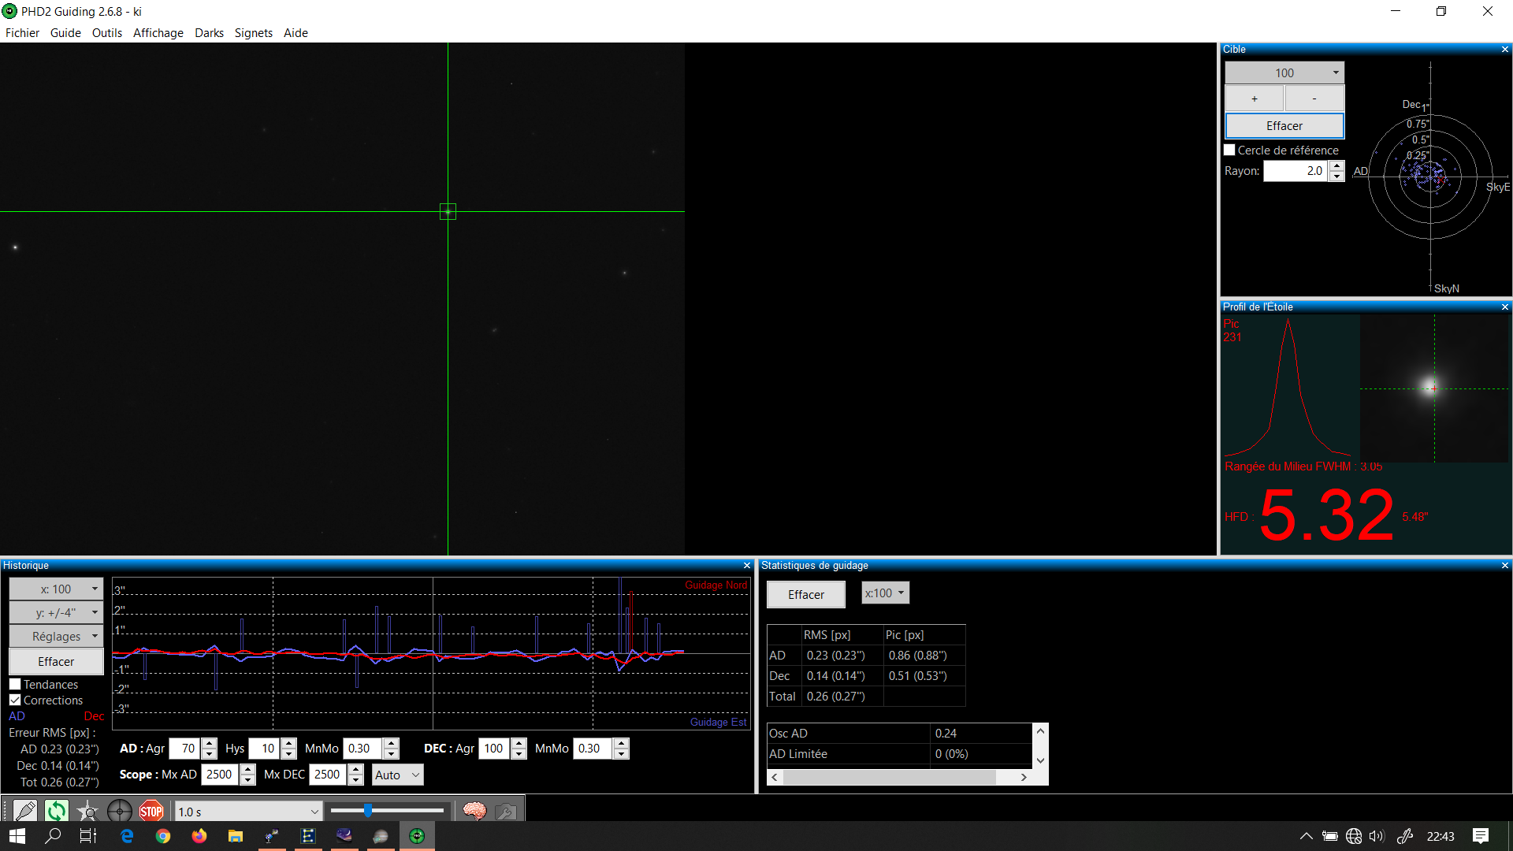Open the x:100 dropdown in guiding statistics
Screen dimensions: 1513x851
tap(884, 593)
